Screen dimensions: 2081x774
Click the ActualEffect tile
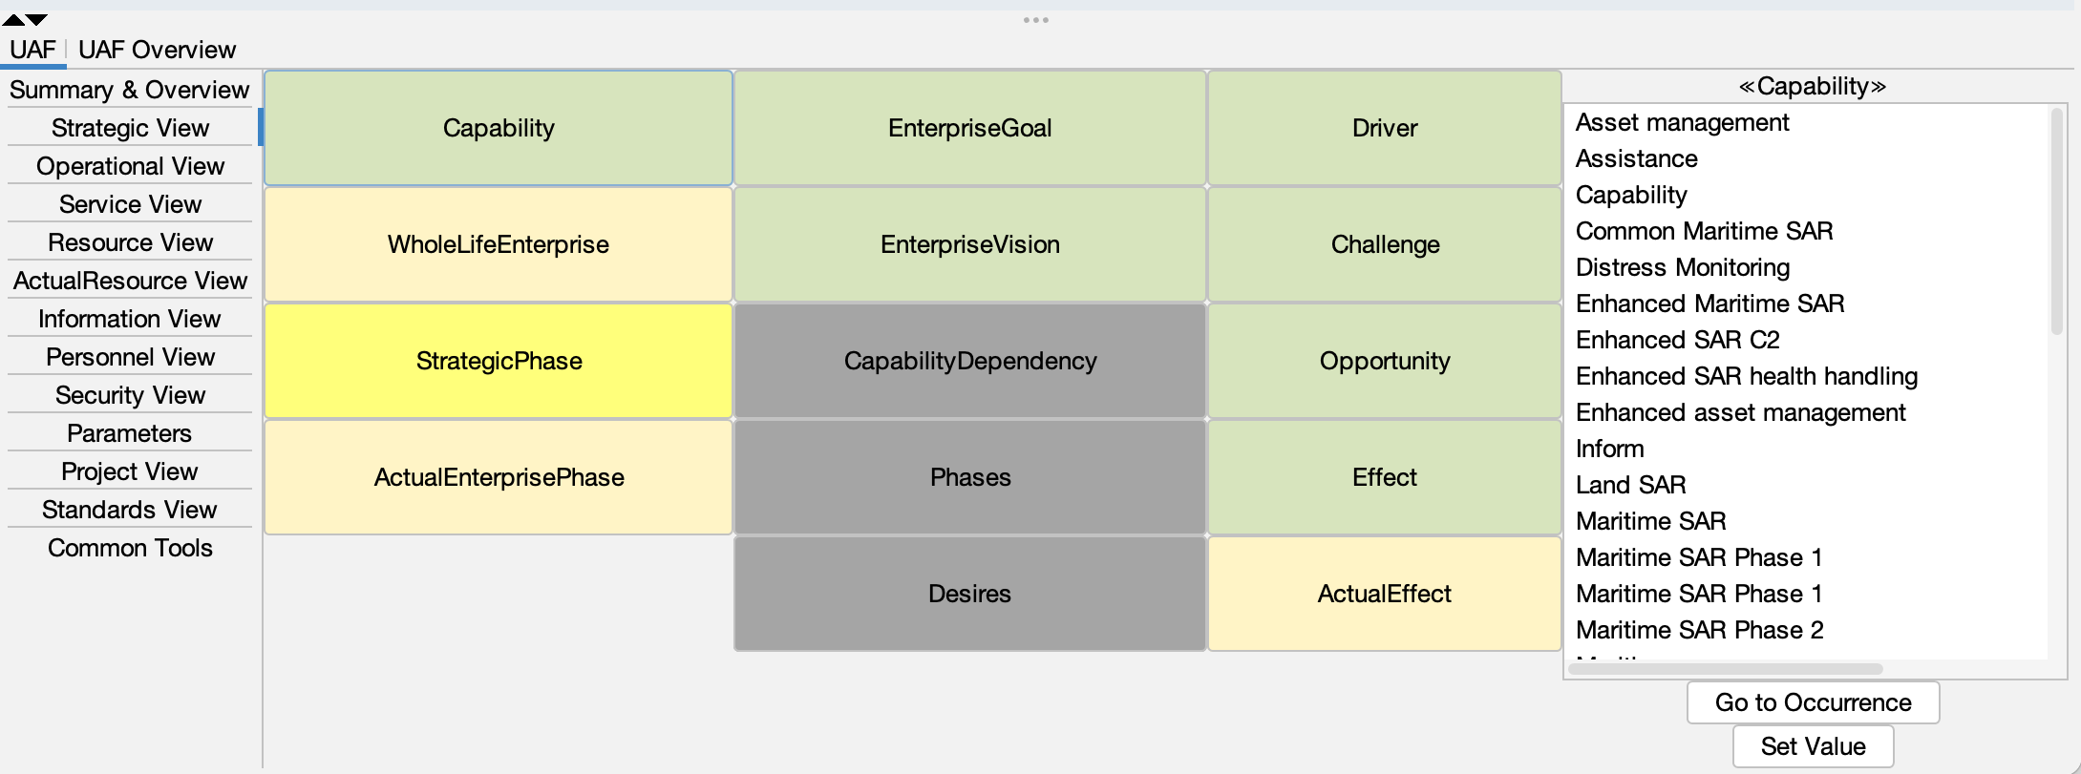click(x=1384, y=594)
